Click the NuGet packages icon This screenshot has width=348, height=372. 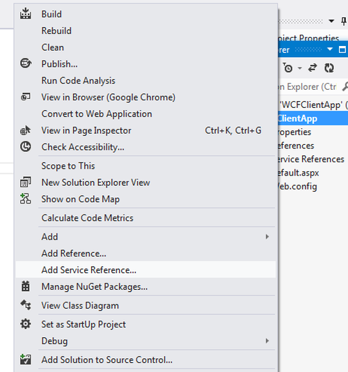click(25, 286)
